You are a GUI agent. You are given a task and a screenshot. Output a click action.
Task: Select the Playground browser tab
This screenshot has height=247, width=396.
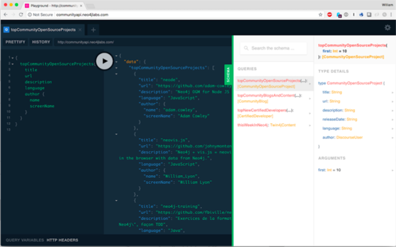[54, 5]
